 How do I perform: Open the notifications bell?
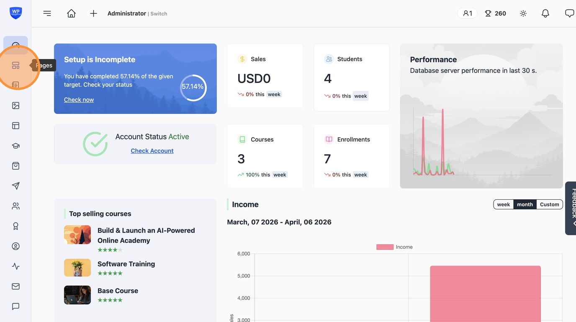point(545,13)
